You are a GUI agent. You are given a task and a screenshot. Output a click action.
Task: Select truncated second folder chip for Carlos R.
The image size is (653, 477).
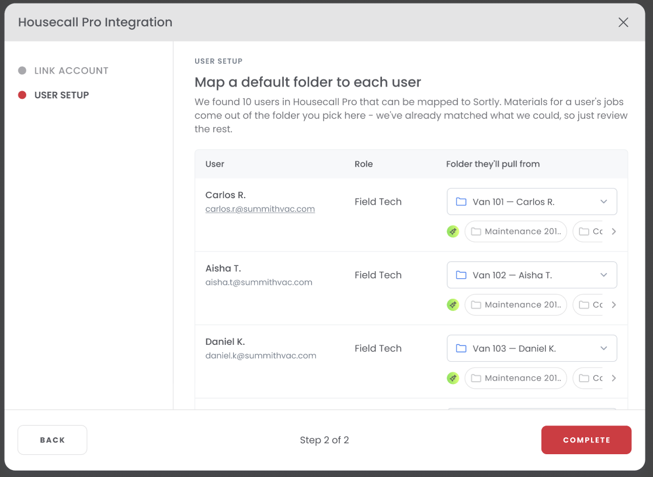click(588, 231)
